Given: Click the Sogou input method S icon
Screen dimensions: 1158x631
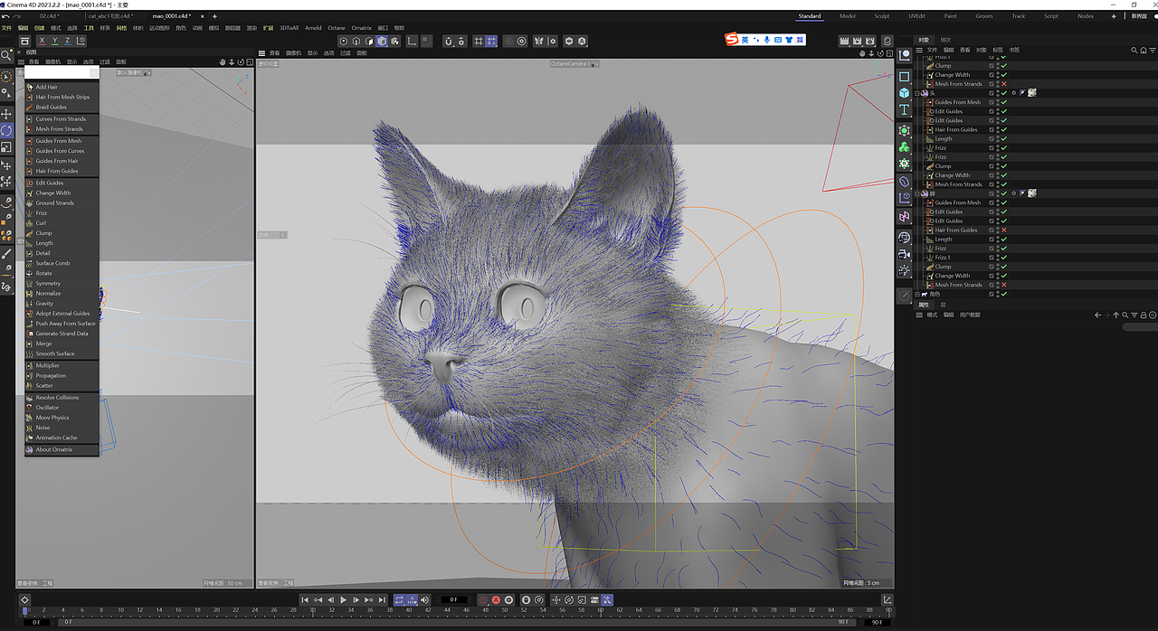Looking at the screenshot, I should (731, 40).
